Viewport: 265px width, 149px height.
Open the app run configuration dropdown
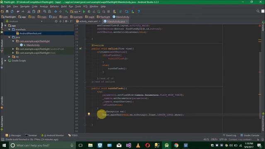pyautogui.click(x=75, y=12)
